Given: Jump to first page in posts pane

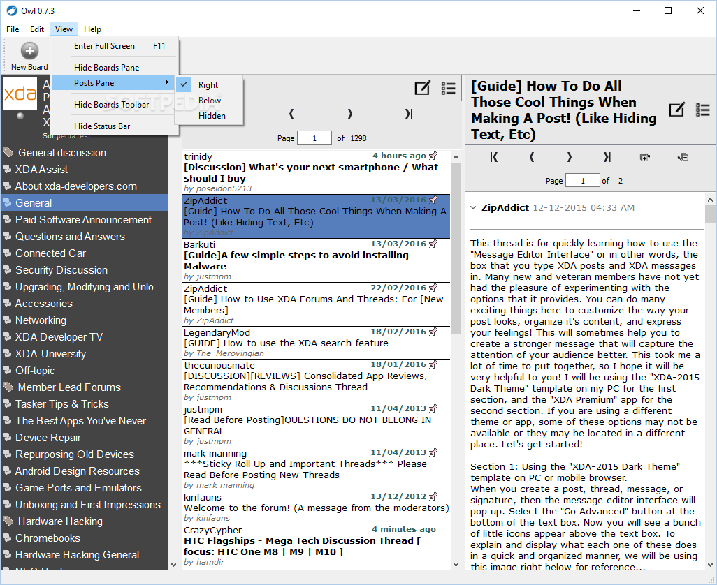Looking at the screenshot, I should [494, 157].
